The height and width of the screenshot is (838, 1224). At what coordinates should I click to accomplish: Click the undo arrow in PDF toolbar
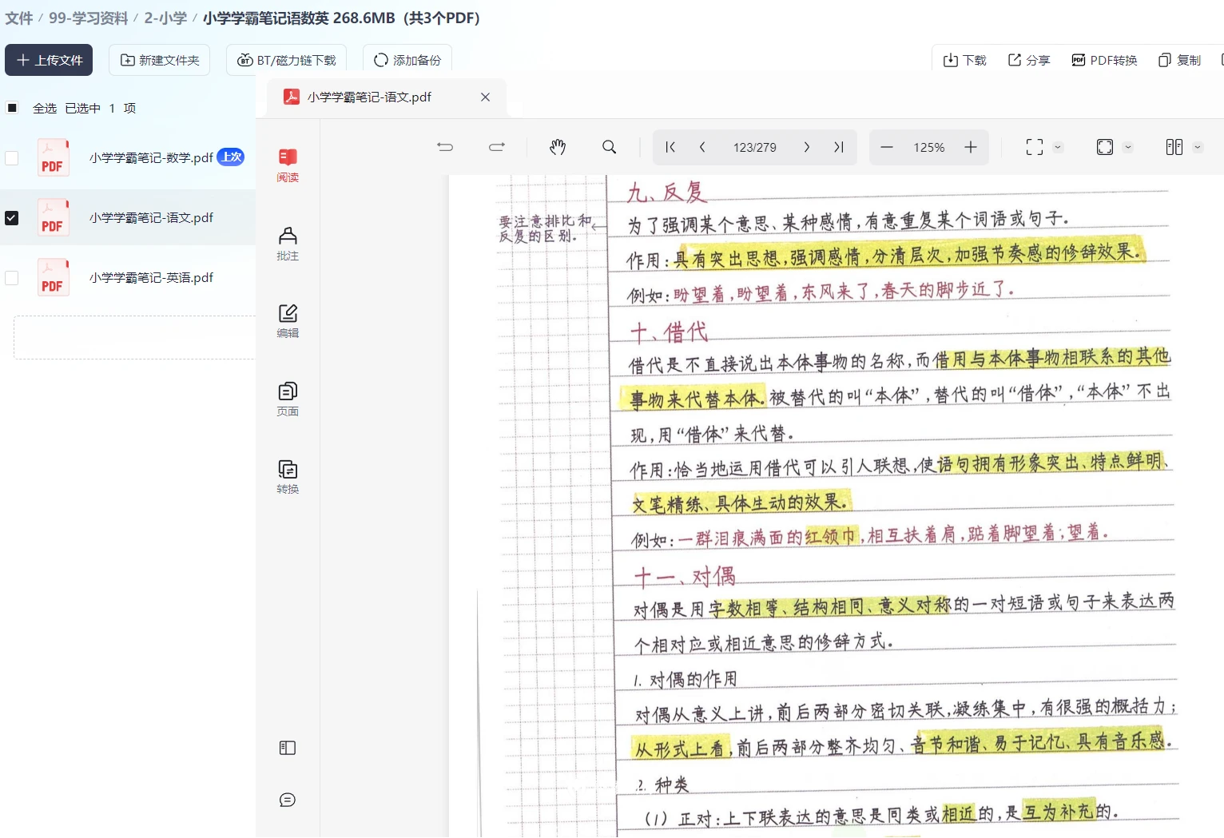click(445, 147)
